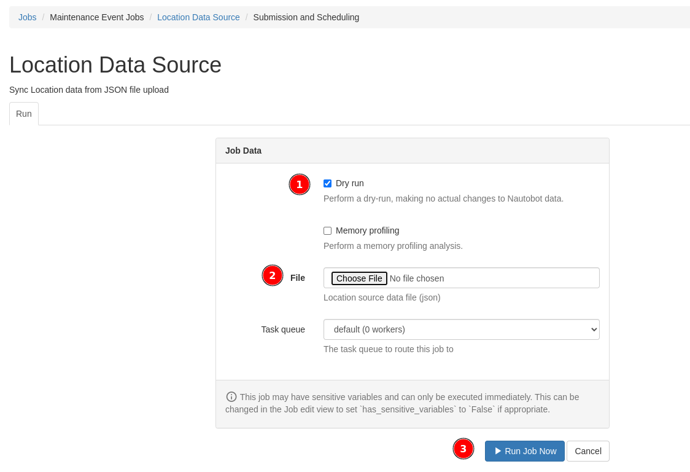Toggle Dry run off for this job

click(x=327, y=183)
